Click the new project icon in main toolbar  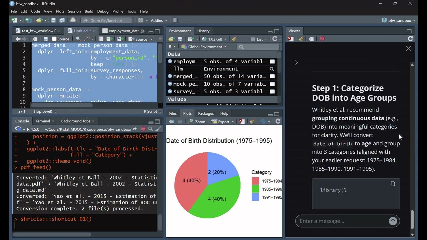(x=29, y=20)
